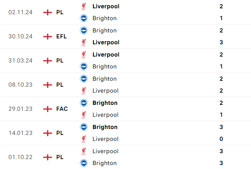Click England flag in 08.10.23 row
This screenshot has height=169, width=251.
48,85
